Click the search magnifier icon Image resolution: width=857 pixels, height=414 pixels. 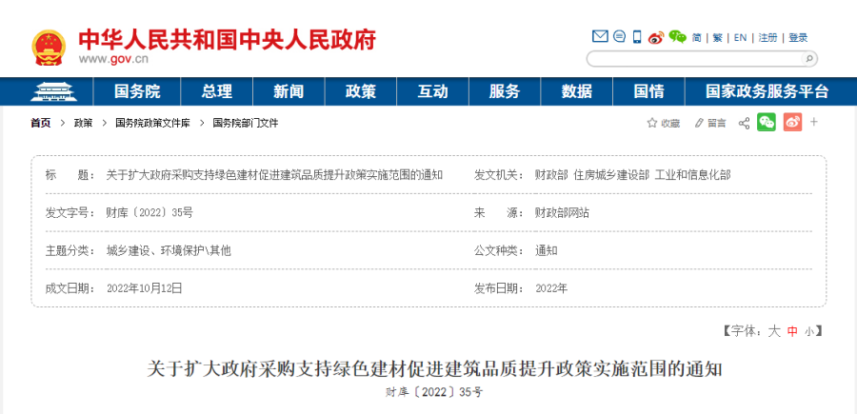pos(808,58)
